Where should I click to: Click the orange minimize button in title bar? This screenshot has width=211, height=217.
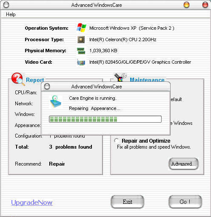tap(186, 5)
